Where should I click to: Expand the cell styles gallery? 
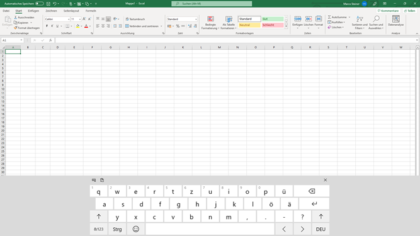pyautogui.click(x=286, y=26)
